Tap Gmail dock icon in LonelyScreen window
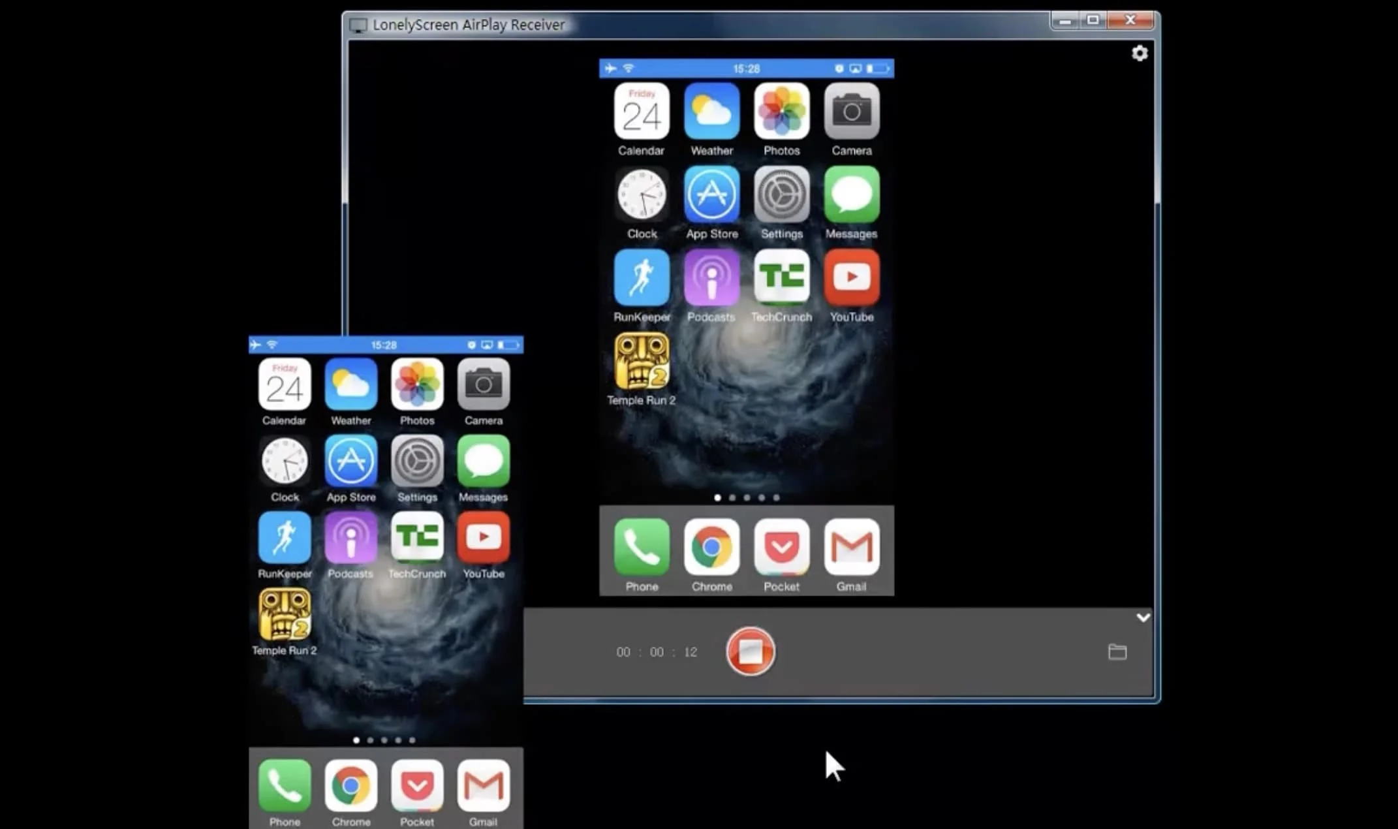Image resolution: width=1398 pixels, height=829 pixels. click(852, 547)
